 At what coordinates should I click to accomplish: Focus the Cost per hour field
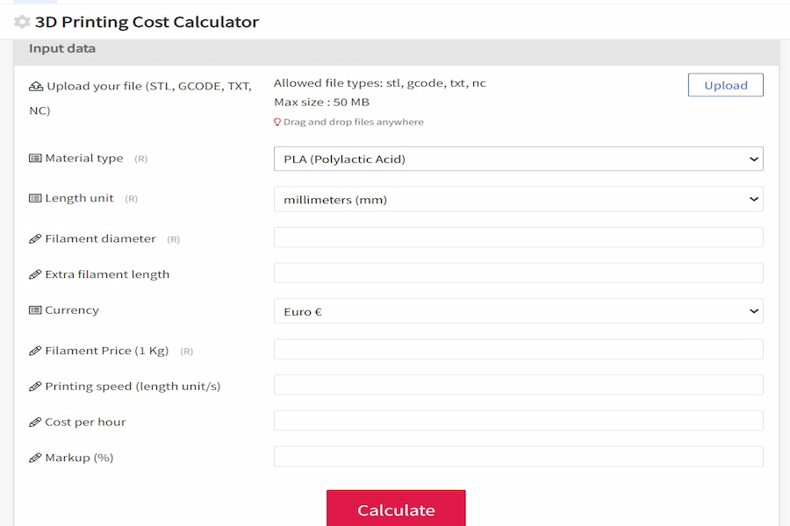tap(518, 421)
